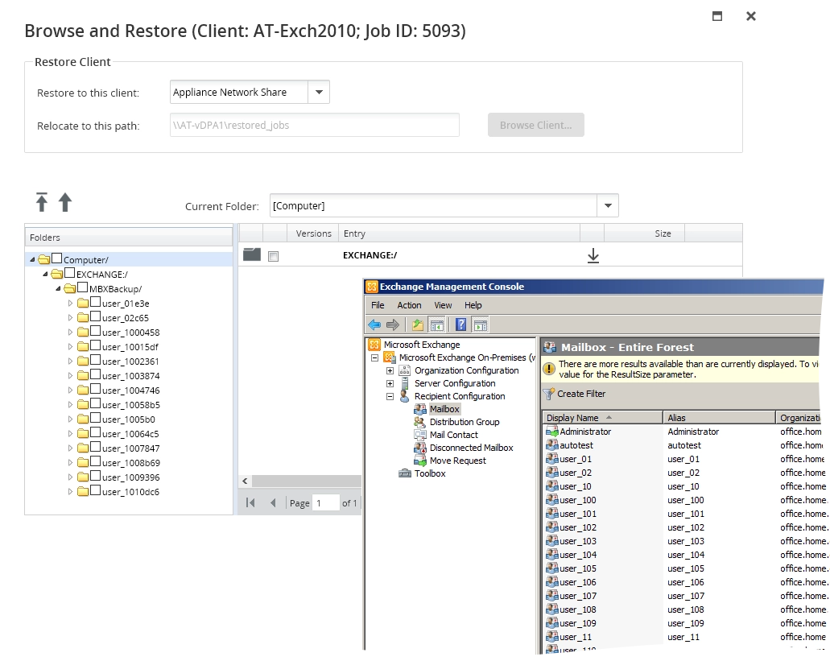
Task: Go to first page in the pager
Action: (250, 503)
